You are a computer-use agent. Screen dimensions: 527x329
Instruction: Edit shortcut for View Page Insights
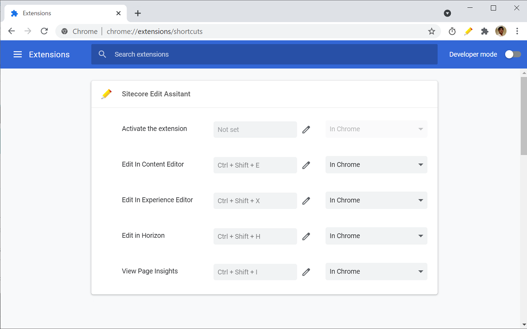pos(306,272)
